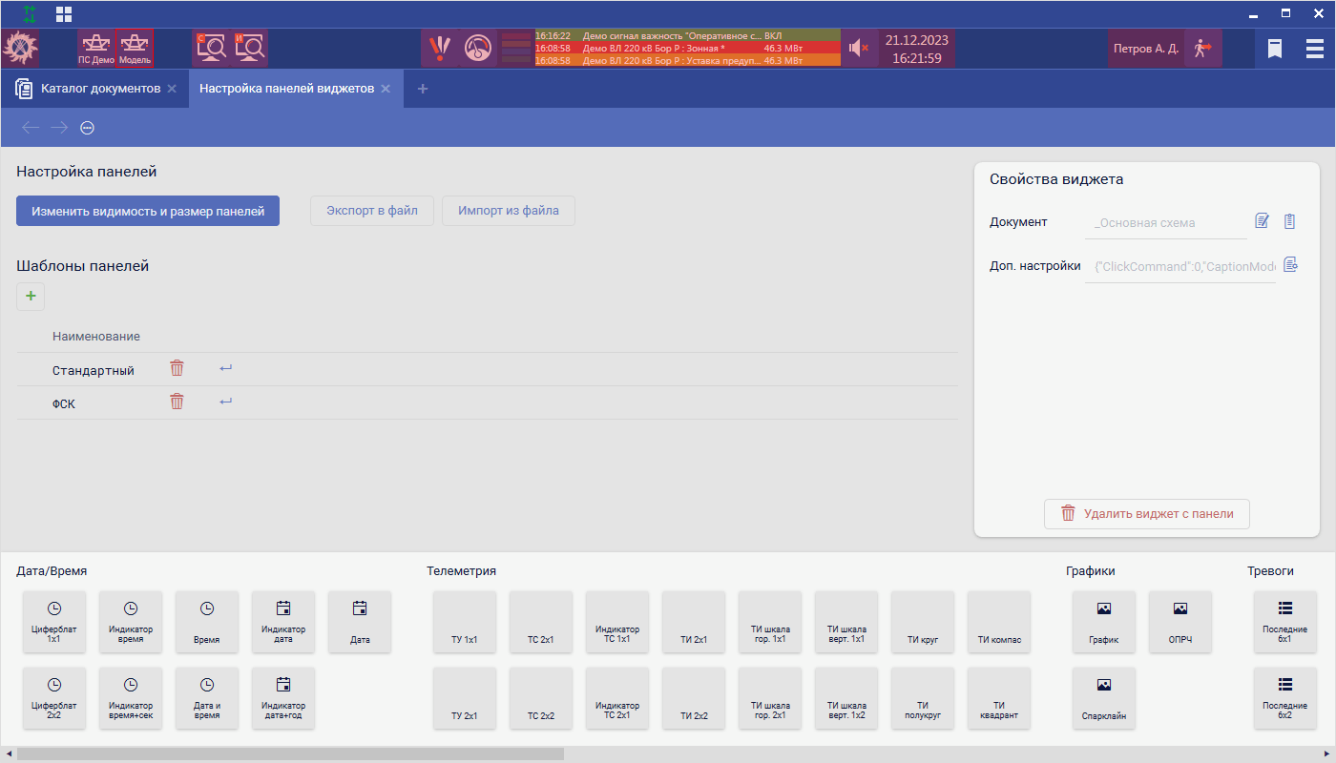Click Изменить видимость и размер панелей button
This screenshot has width=1336, height=763.
click(148, 211)
